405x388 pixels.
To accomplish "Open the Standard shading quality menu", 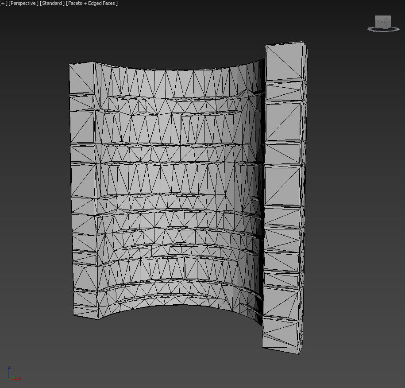I will (x=52, y=4).
